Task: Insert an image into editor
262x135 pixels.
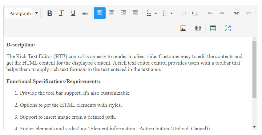Action: pos(183,28)
